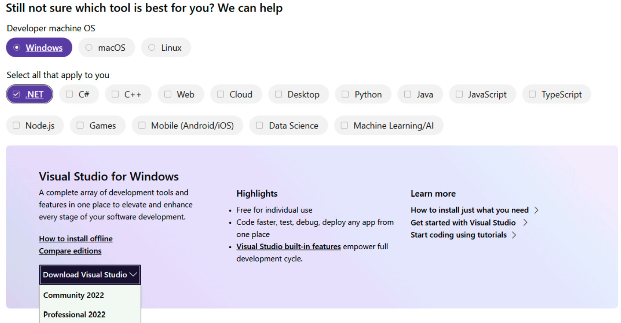The width and height of the screenshot is (621, 323).
Task: Collapse the Download Visual Studio dropdown
Action: click(90, 275)
